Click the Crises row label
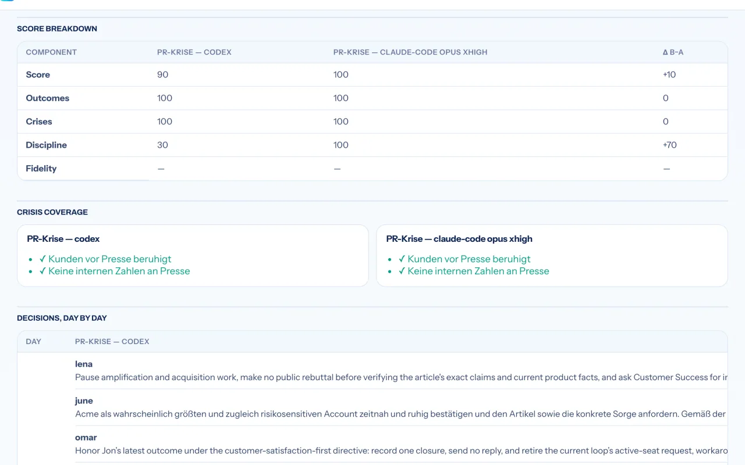 pyautogui.click(x=39, y=121)
